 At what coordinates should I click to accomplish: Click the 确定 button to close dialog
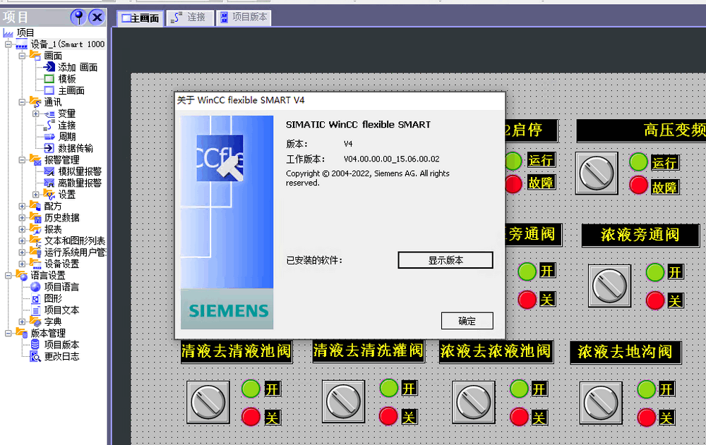click(x=467, y=321)
